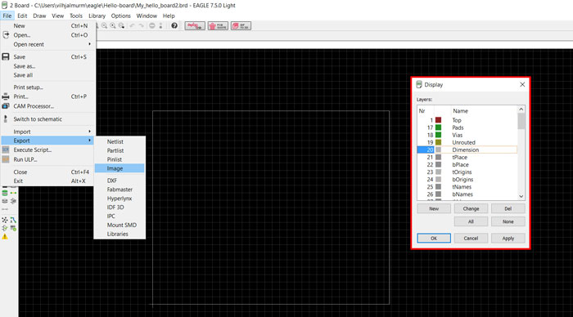Click the Go traffic-light toolbar icon
The width and height of the screenshot is (573, 317).
point(160,25)
